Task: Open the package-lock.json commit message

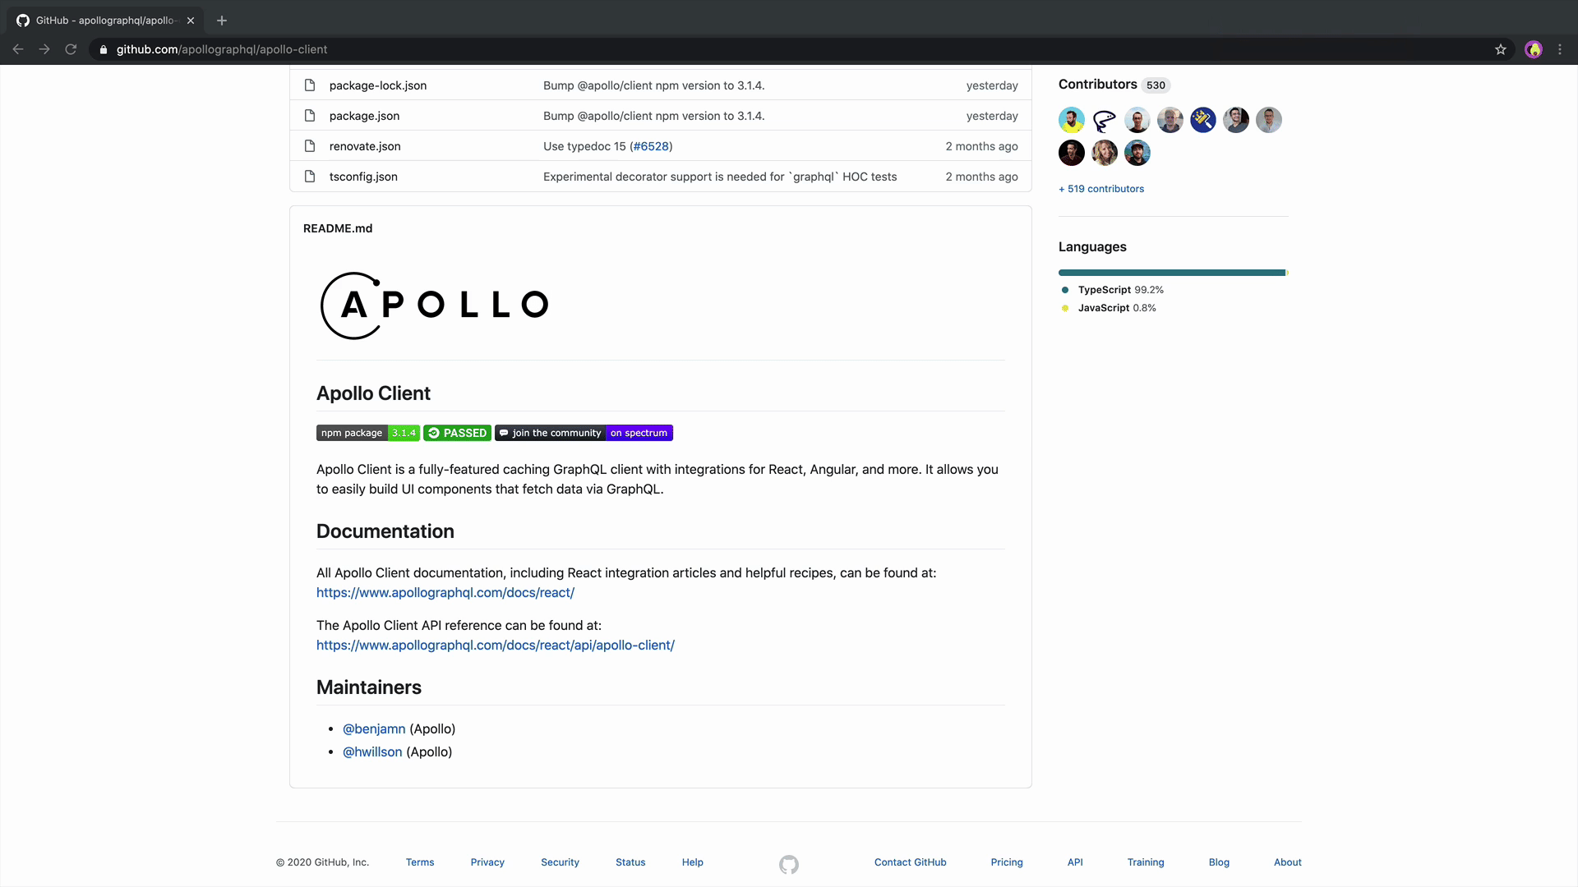Action: [x=653, y=85]
